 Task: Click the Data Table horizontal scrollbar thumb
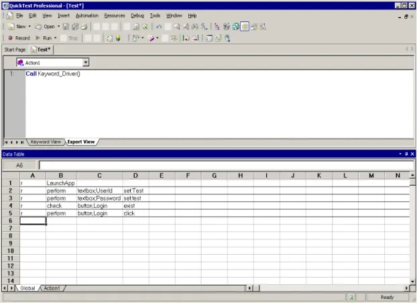(x=256, y=288)
